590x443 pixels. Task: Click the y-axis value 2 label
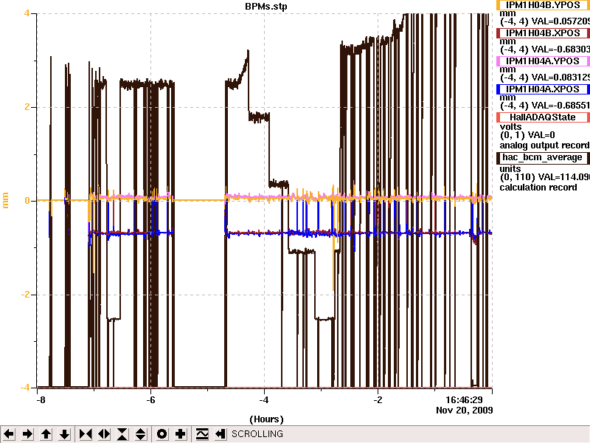(x=27, y=107)
